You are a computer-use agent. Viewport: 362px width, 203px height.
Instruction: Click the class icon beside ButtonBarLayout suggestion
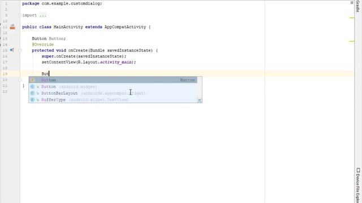[32, 93]
